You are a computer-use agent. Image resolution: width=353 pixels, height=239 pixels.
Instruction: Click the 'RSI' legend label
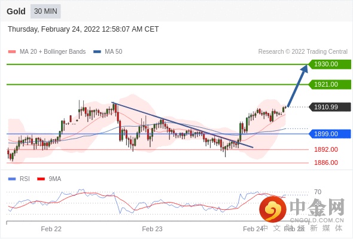(25, 179)
